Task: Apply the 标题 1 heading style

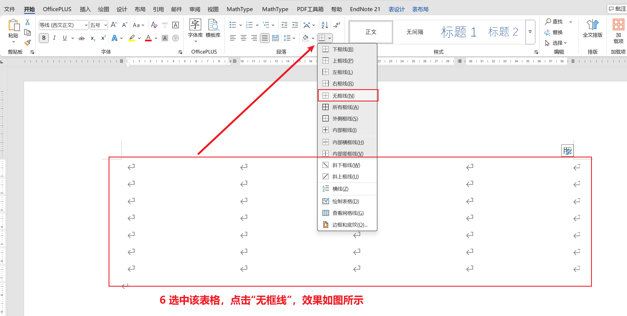Action: click(x=458, y=32)
